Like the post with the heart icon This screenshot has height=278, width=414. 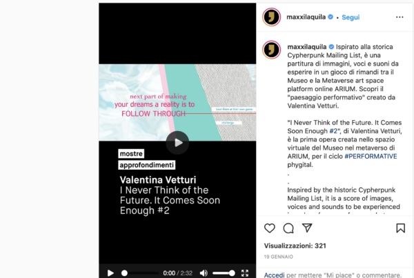270,228
